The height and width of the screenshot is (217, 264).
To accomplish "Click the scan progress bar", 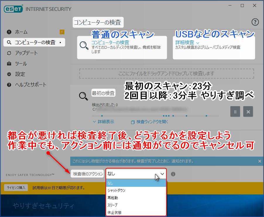I will point(155,116).
